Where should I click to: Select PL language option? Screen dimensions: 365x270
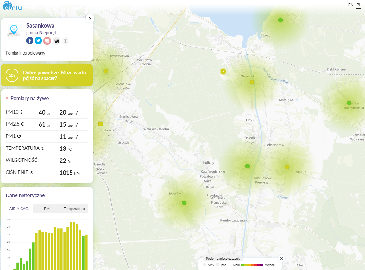pos(359,5)
